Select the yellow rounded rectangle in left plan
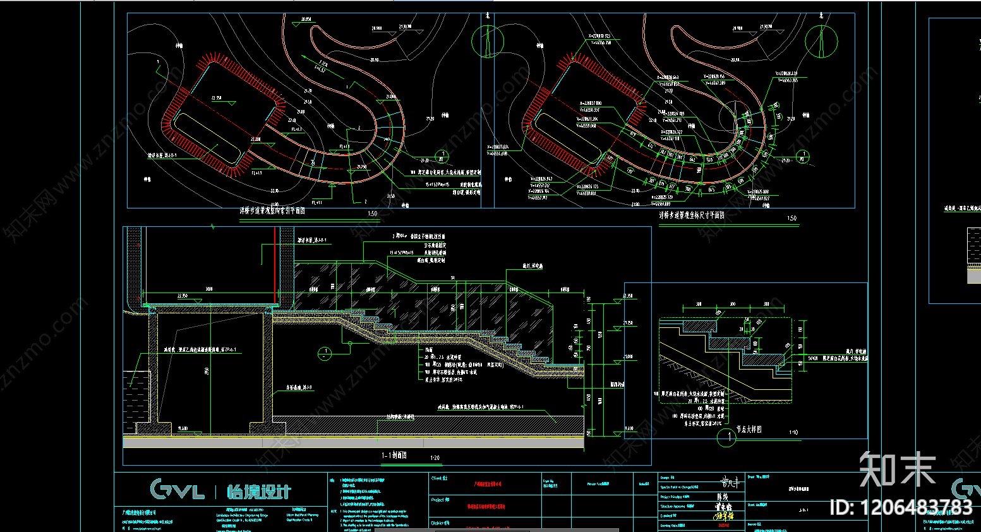 pyautogui.click(x=207, y=139)
